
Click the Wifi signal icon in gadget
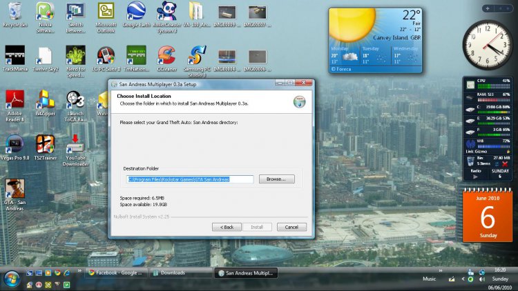pos(470,144)
